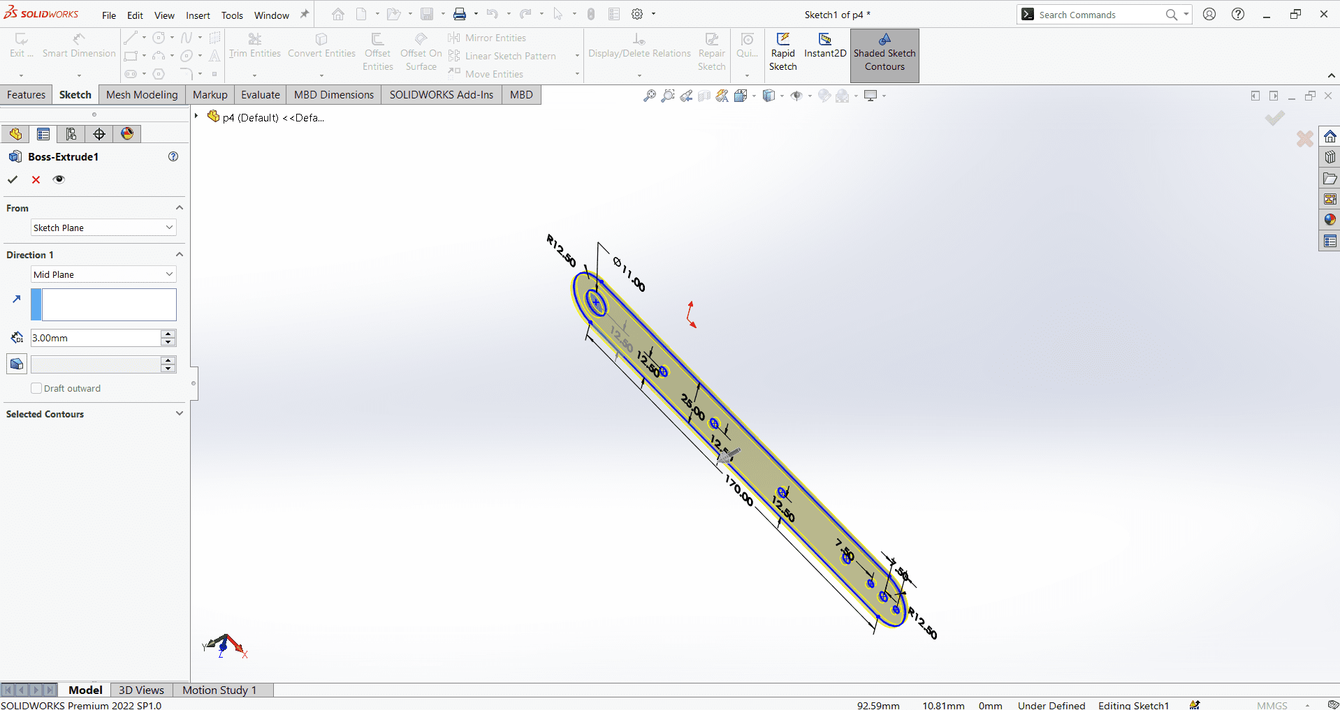
Task: Open the Motion Study 1 tab
Action: [x=219, y=690]
